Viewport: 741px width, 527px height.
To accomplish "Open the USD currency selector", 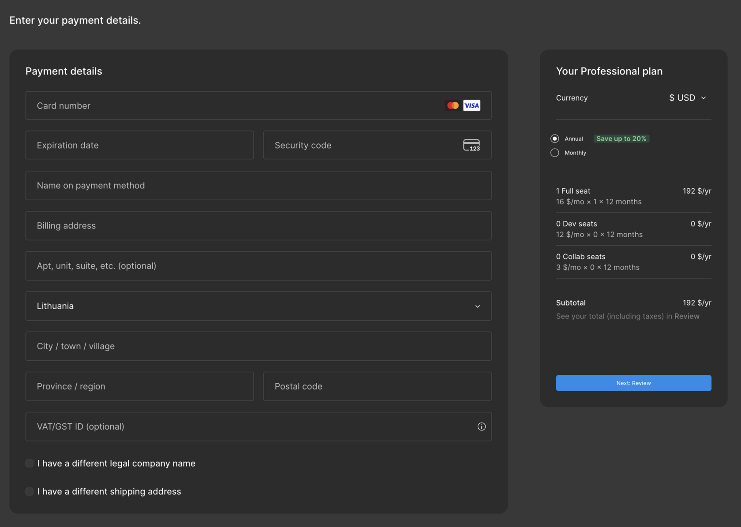I will (x=687, y=98).
